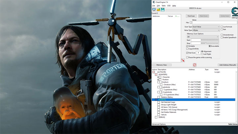This screenshot has height=134, width=238.
Task: Open the Help menu
Action: (x=174, y=6)
